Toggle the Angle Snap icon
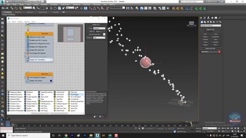The height and width of the screenshot is (138, 246). pyautogui.click(x=95, y=8)
